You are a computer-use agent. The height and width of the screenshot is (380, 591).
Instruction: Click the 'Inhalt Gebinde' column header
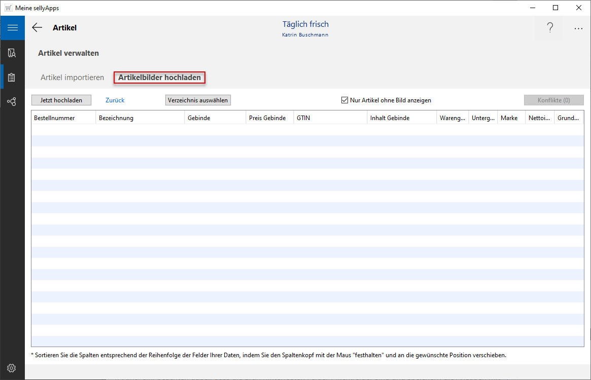click(x=390, y=118)
